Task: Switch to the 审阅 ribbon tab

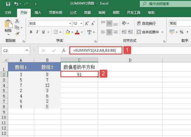Action: 102,12
